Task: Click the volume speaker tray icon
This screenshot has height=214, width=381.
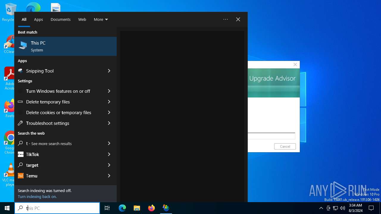Action: [x=343, y=208]
